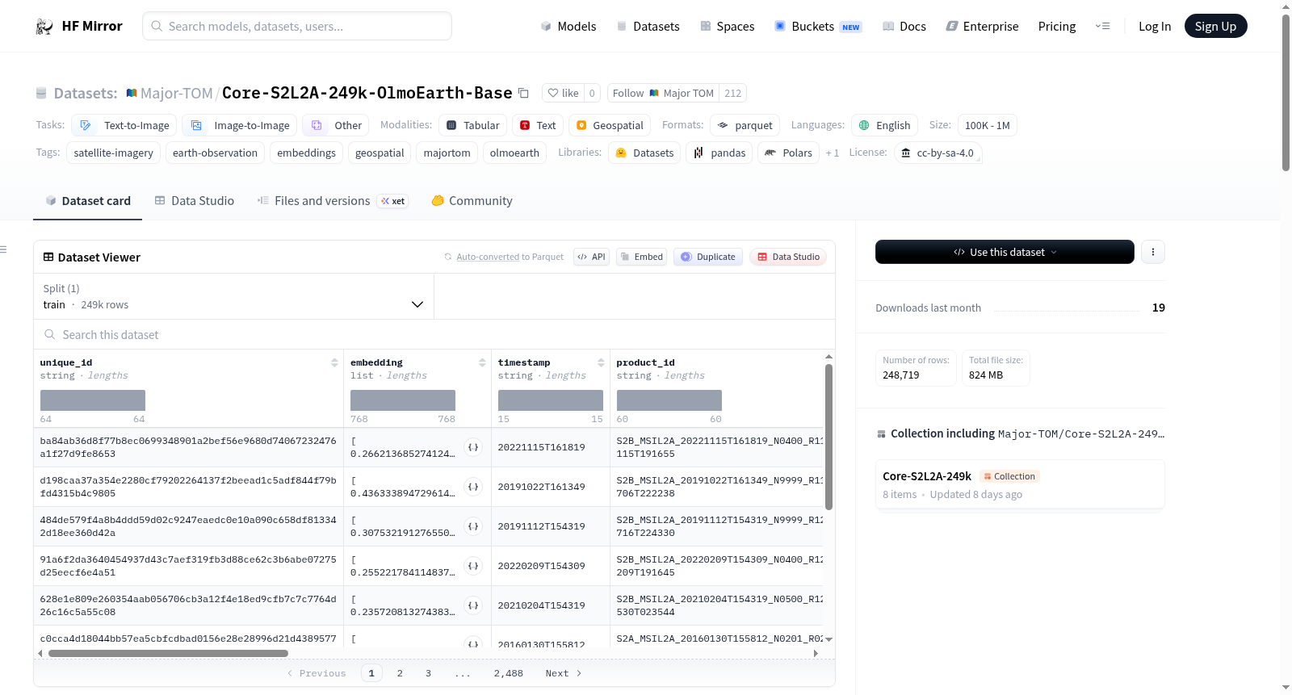Screen dimensions: 1292x695
Task: Click the Log In link
Action: 1155,26
